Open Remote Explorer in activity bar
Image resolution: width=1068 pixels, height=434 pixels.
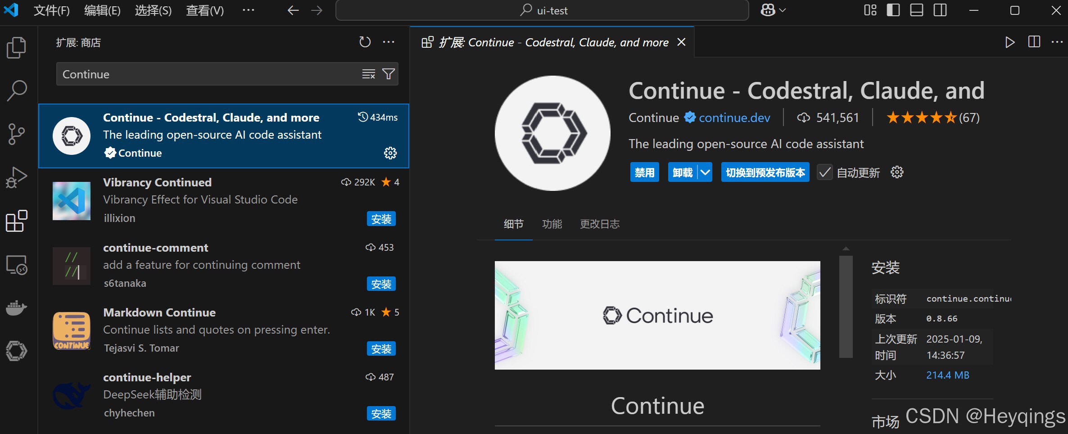point(17,264)
